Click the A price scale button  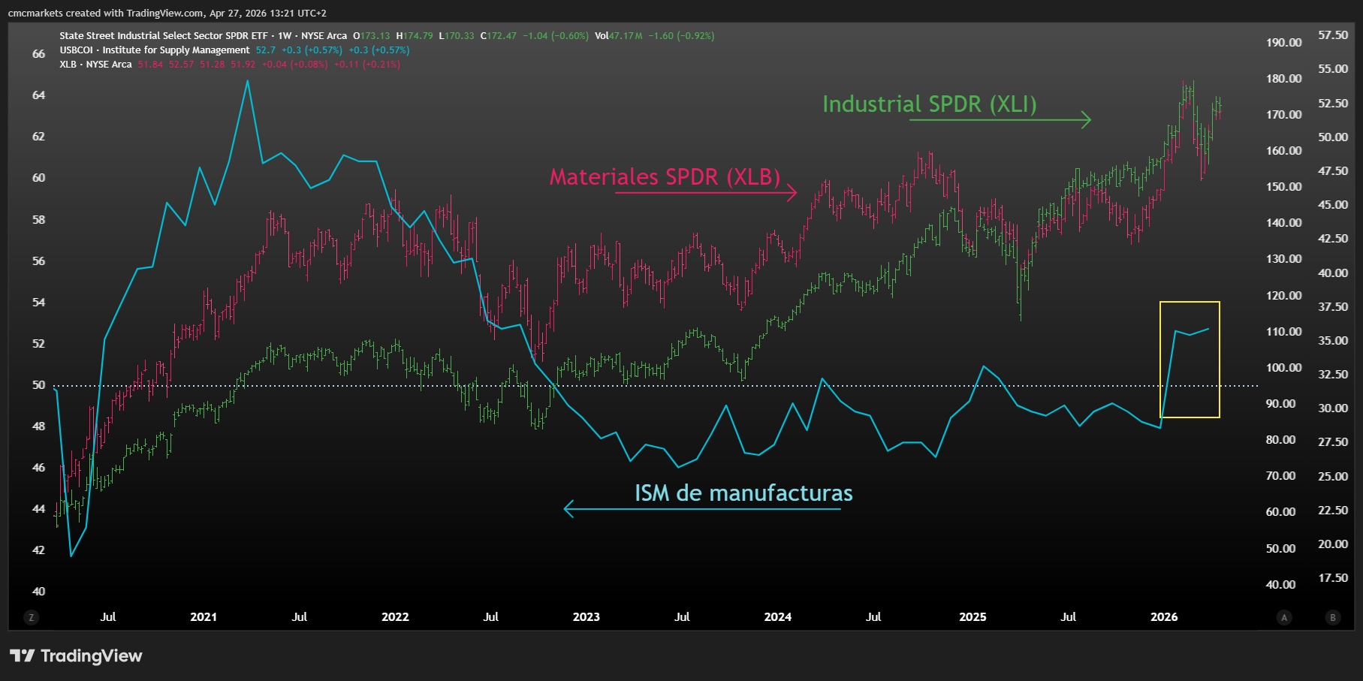pyautogui.click(x=1283, y=617)
